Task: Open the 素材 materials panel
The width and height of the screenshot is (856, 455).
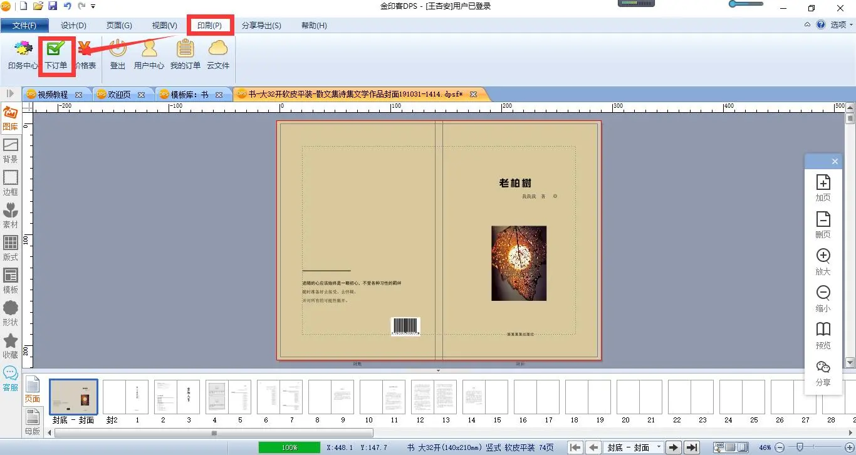Action: click(11, 216)
